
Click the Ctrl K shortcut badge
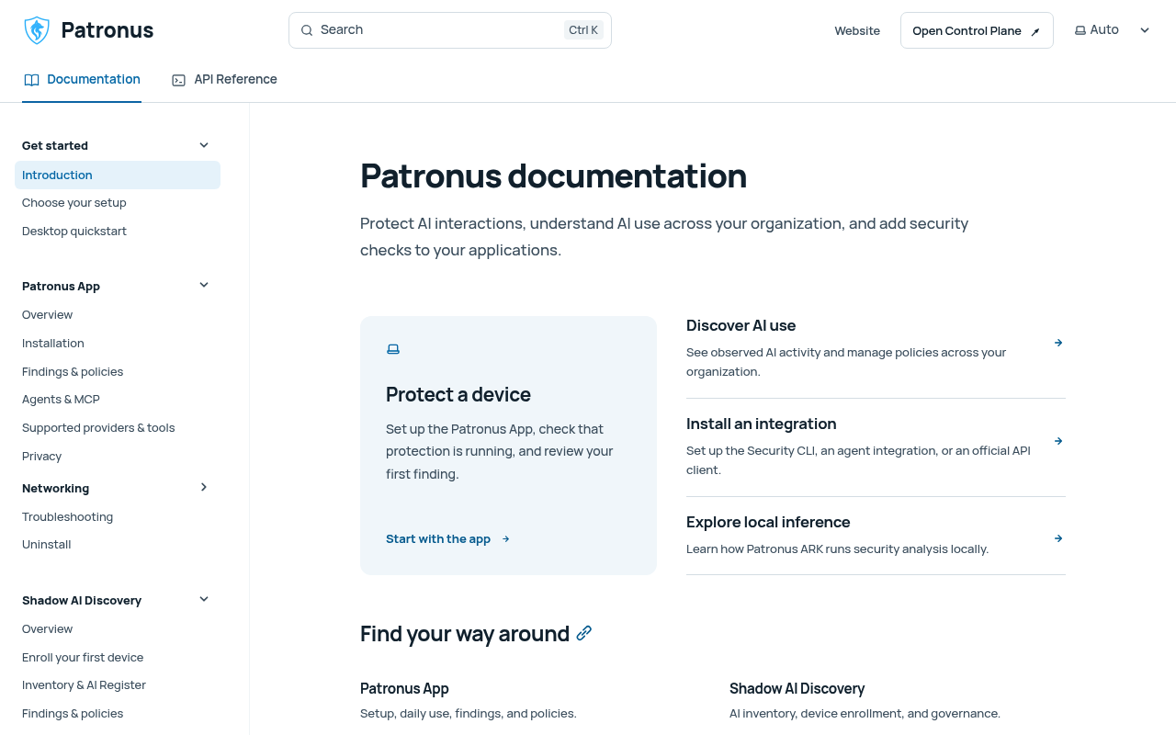(583, 30)
